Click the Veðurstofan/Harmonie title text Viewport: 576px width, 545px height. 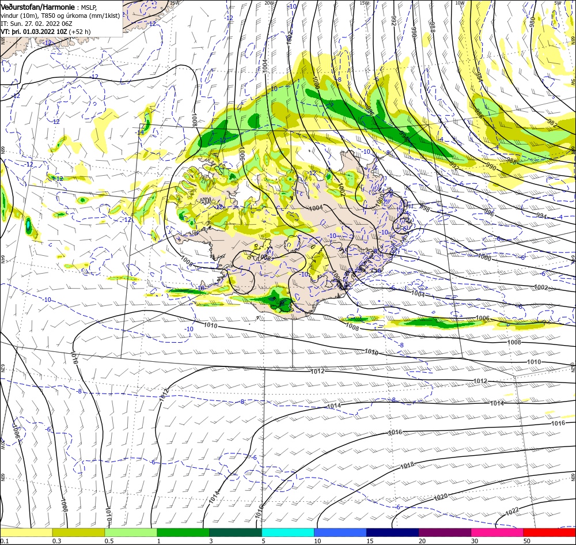(x=39, y=7)
